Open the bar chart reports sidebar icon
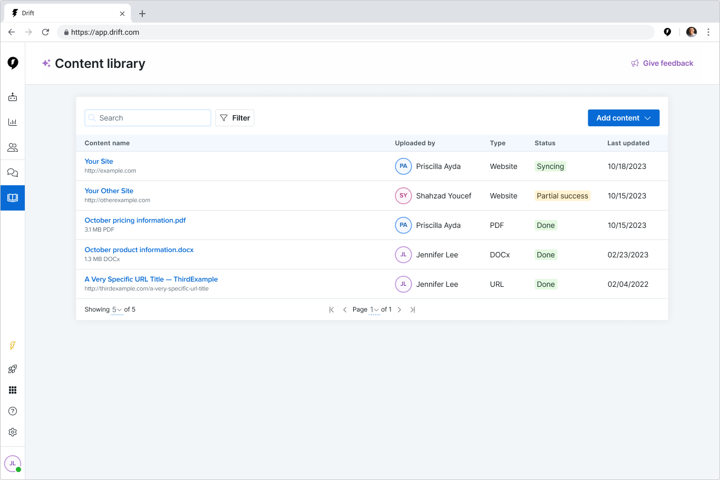Screen dimensions: 720x480 click(13, 122)
